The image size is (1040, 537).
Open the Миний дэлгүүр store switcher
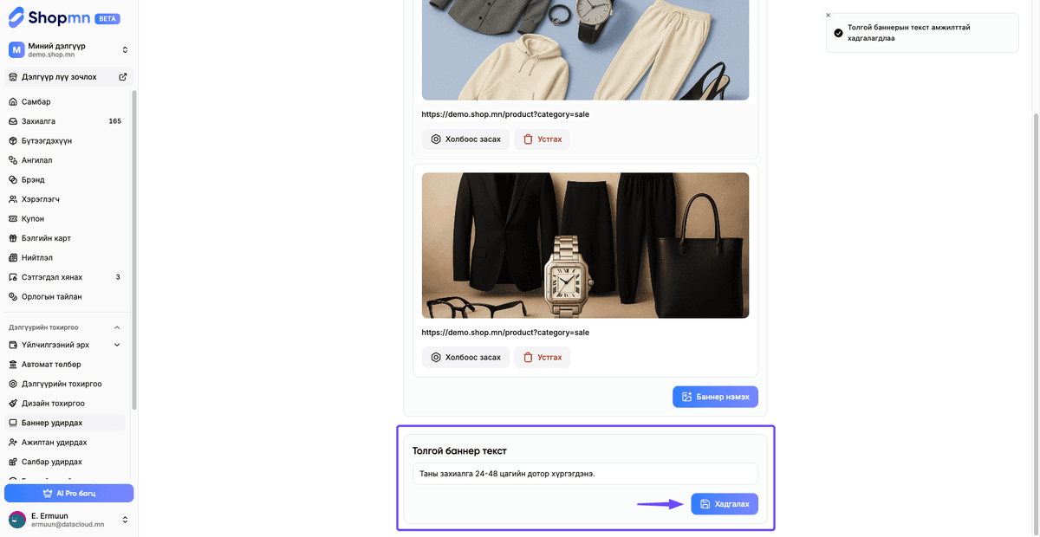coord(68,50)
